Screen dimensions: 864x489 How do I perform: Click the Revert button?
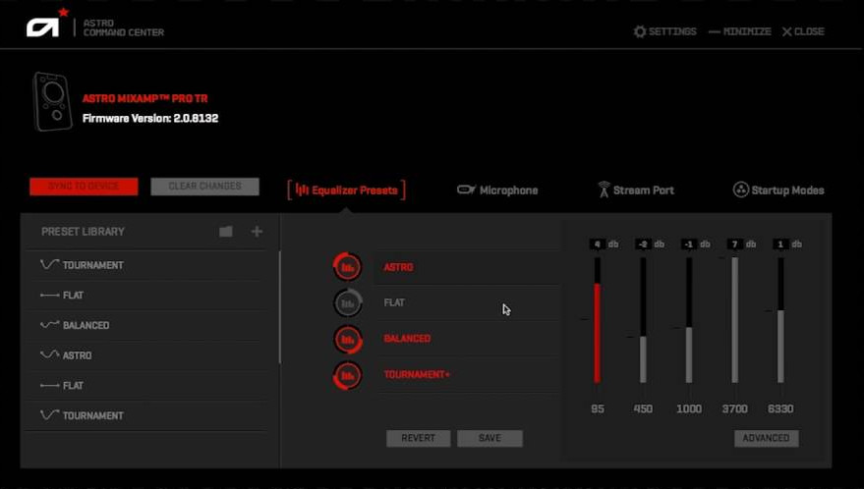pos(418,438)
